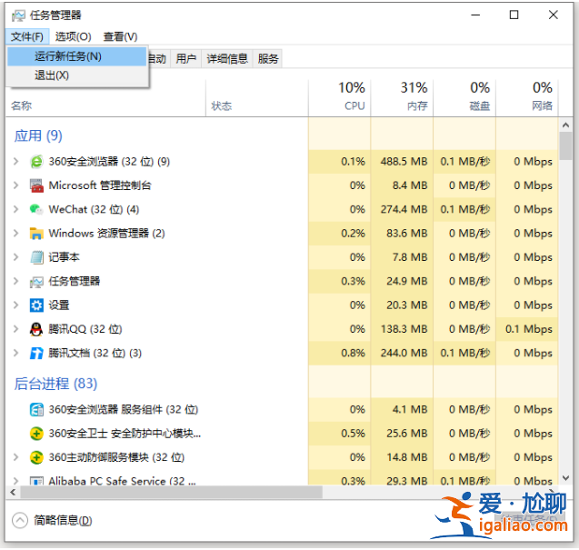Click the horizontal scrollbar left arrow
The image size is (579, 550).
click(x=13, y=493)
